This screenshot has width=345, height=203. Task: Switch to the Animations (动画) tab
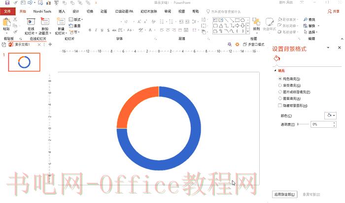tap(103, 11)
